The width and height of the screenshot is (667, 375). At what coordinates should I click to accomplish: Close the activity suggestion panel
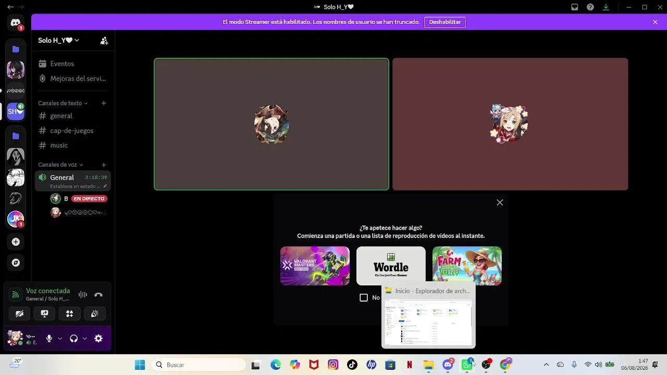[500, 203]
